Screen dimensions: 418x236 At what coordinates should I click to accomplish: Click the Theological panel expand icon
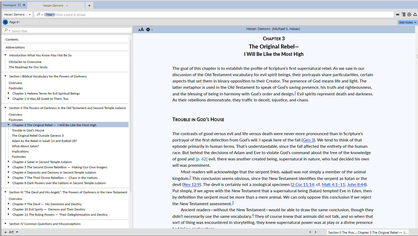pos(19,5)
